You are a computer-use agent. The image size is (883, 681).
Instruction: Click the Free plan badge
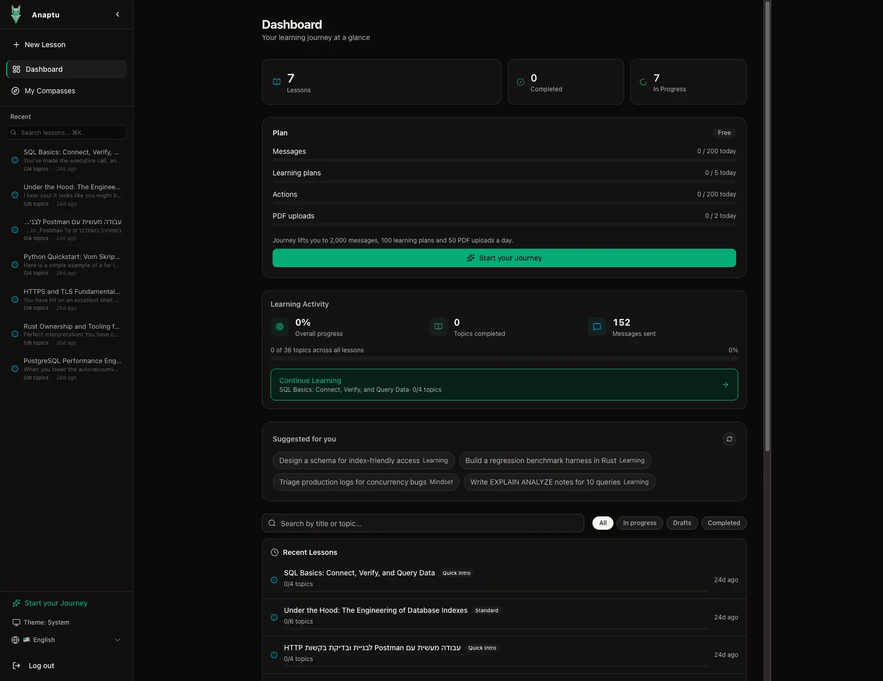724,133
